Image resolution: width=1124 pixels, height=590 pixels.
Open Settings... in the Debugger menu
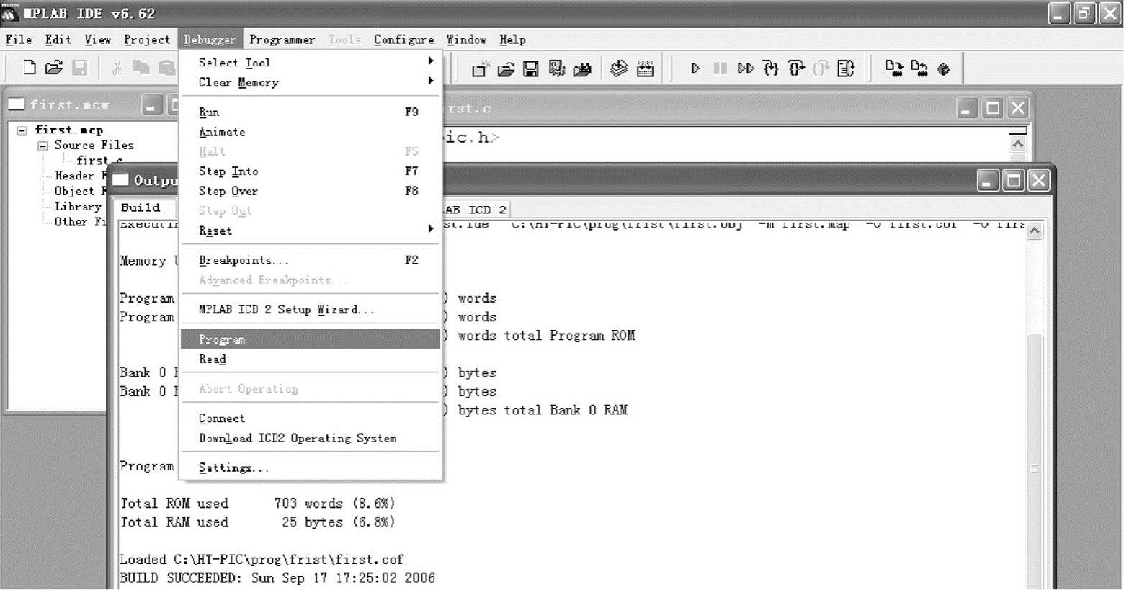tap(311, 468)
